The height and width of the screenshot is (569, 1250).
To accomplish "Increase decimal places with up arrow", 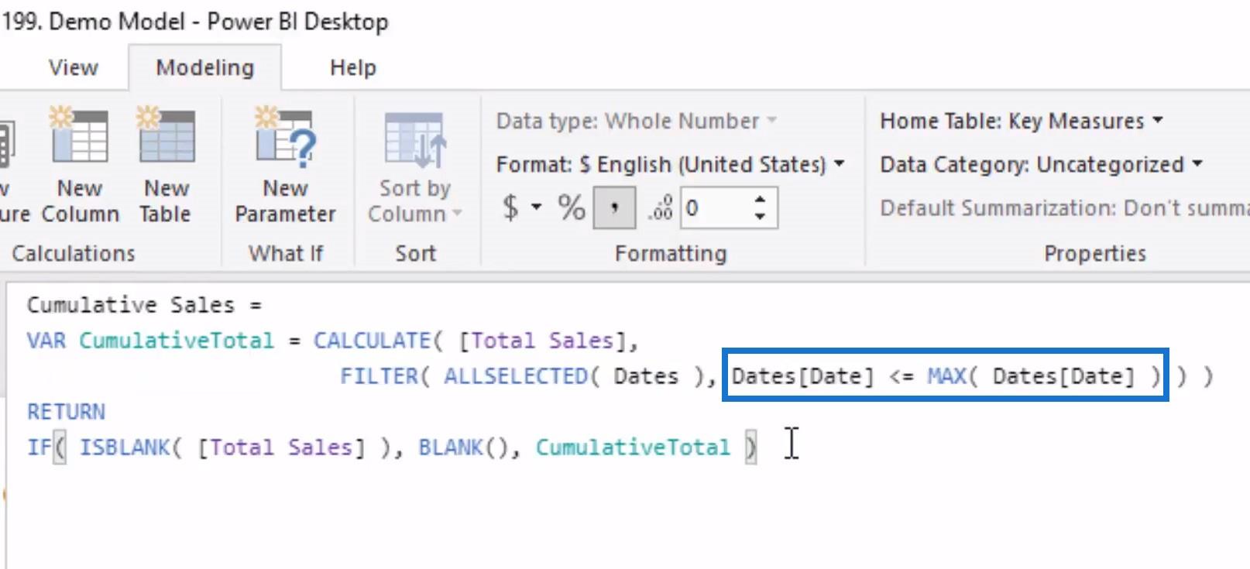I will point(761,198).
